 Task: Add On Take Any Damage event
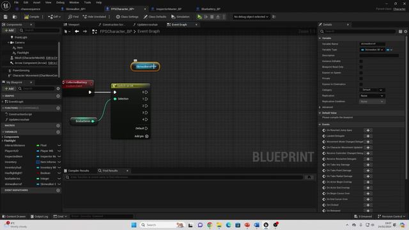[368, 165]
